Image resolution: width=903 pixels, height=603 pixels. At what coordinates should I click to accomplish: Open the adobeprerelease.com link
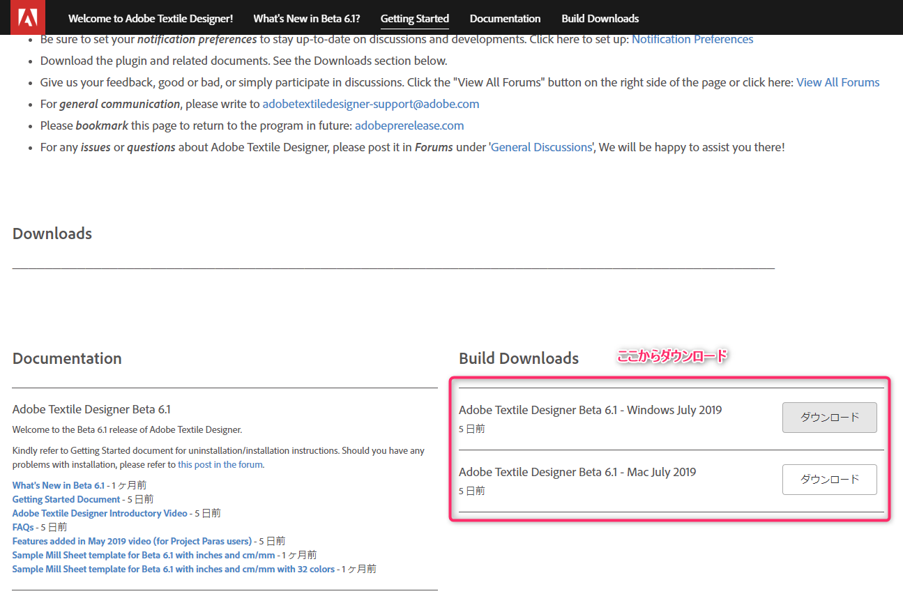click(409, 125)
